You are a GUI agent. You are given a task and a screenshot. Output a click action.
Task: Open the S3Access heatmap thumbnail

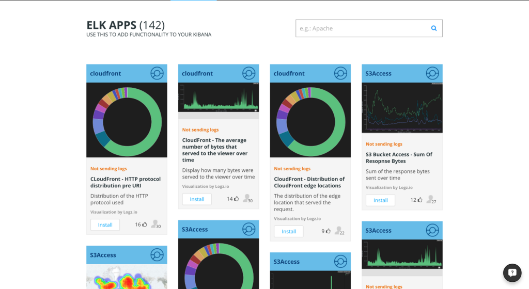127,277
